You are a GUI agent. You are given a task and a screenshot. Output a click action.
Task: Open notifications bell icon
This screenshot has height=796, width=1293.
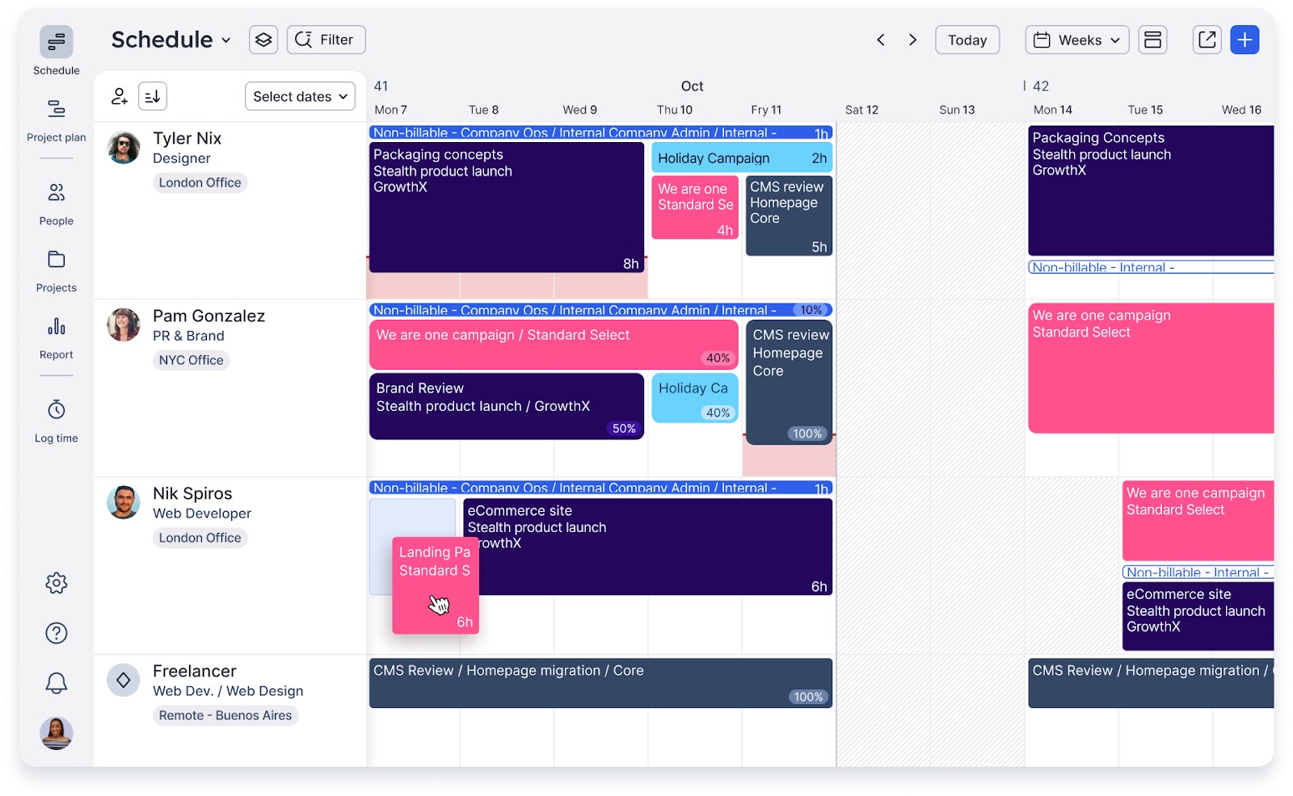57,683
